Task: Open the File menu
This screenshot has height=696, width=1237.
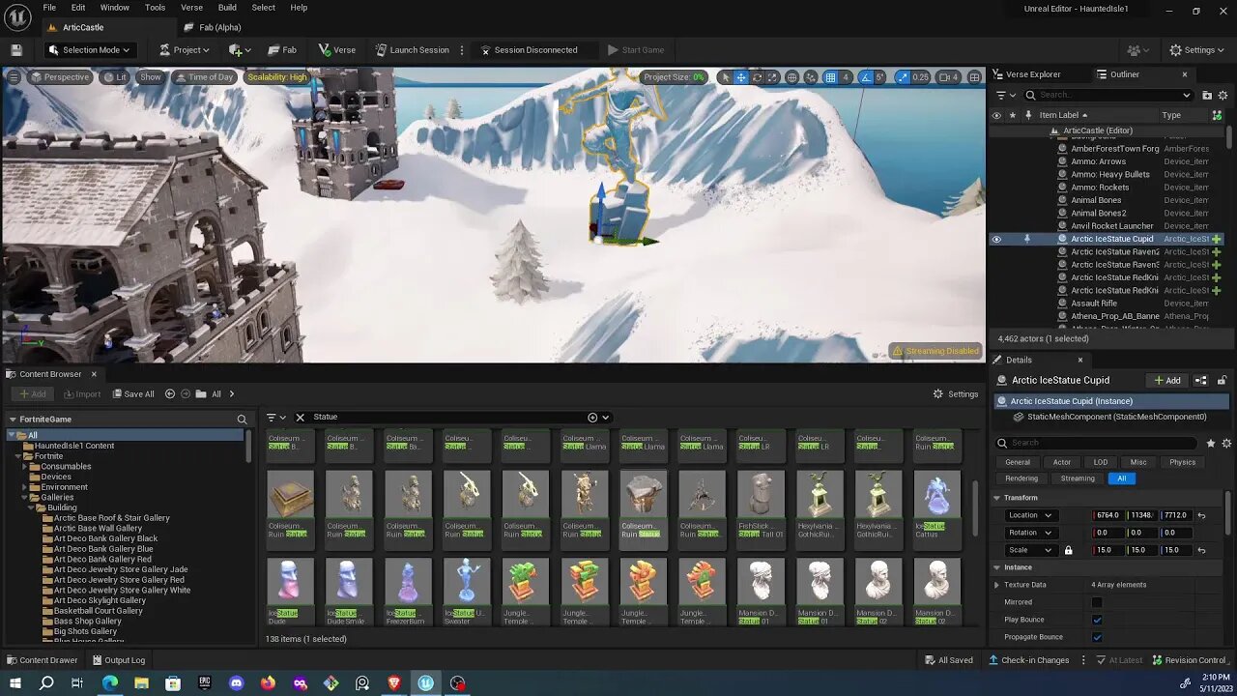Action: coord(49,8)
